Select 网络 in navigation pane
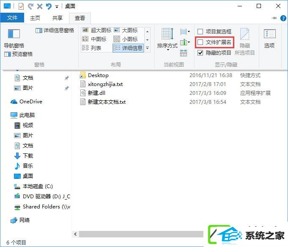The image size is (288, 247). click(20, 220)
